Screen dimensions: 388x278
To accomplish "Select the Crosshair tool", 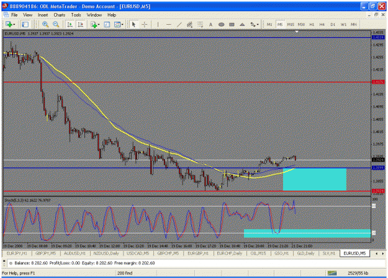I will click(x=145, y=24).
